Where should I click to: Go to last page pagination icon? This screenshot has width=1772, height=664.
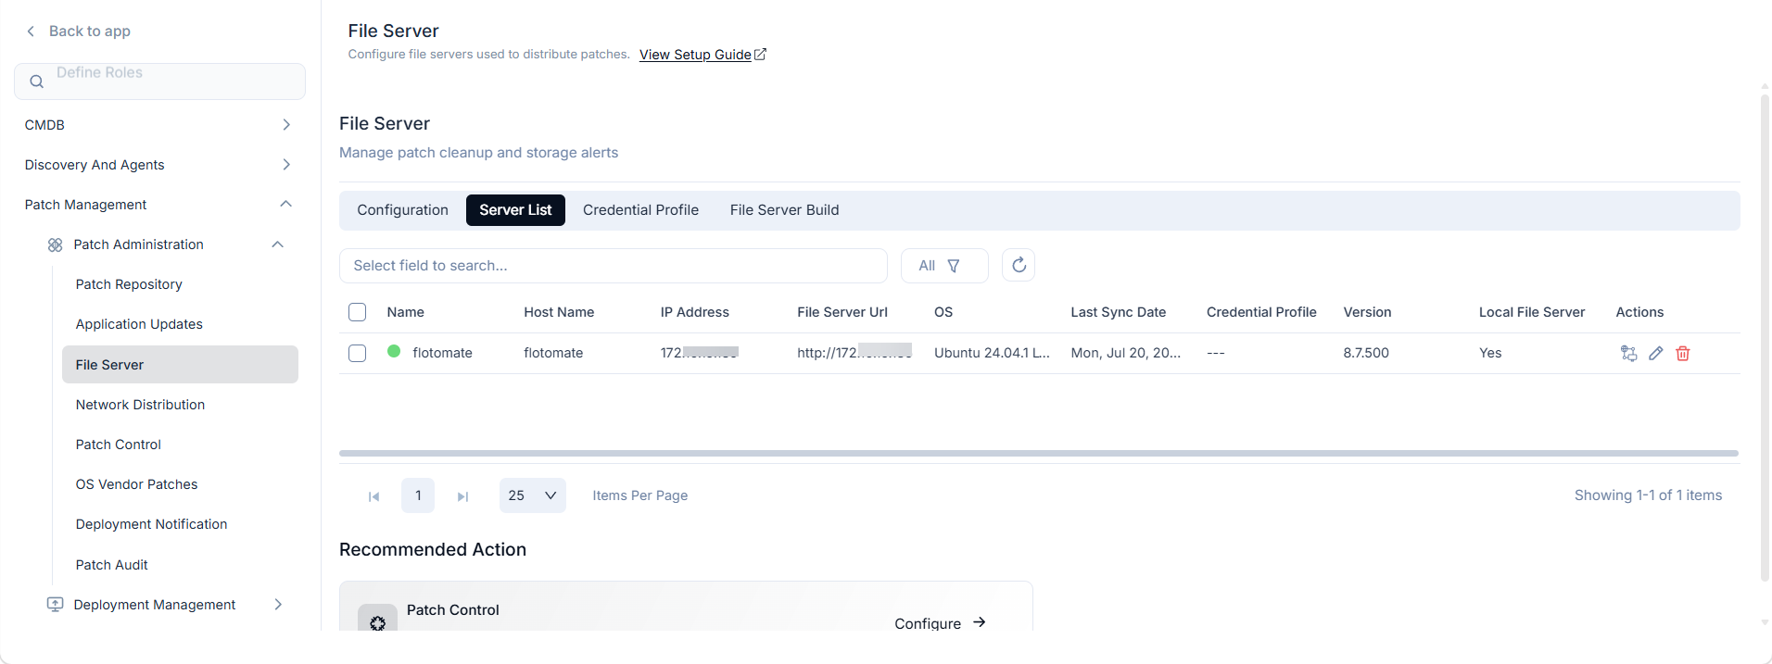462,496
